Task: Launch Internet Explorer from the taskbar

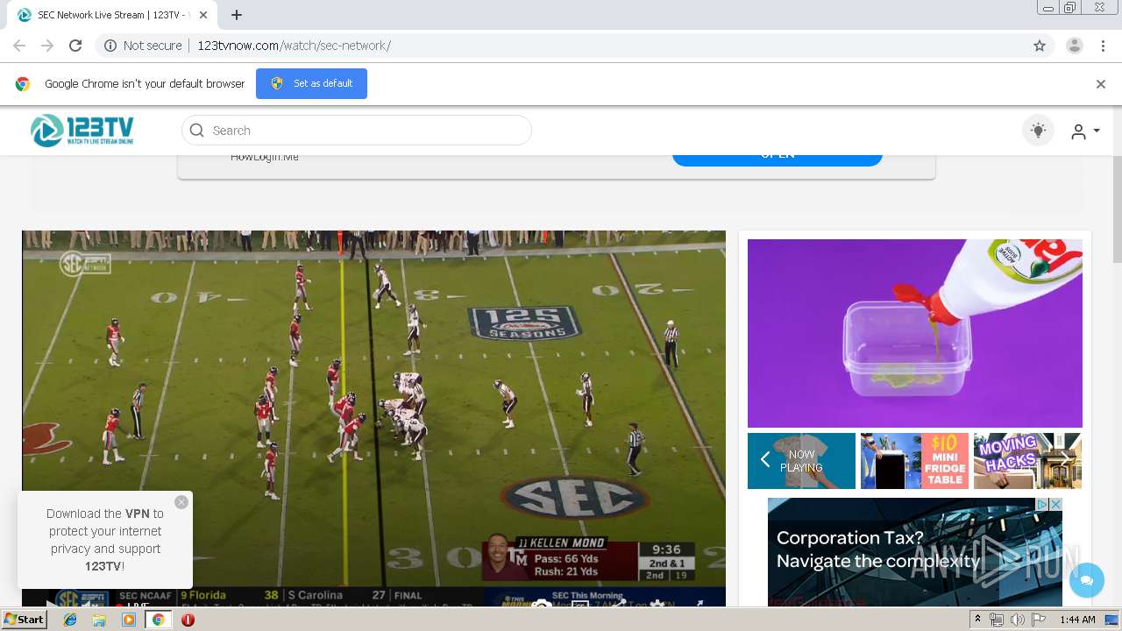Action: pos(70,620)
